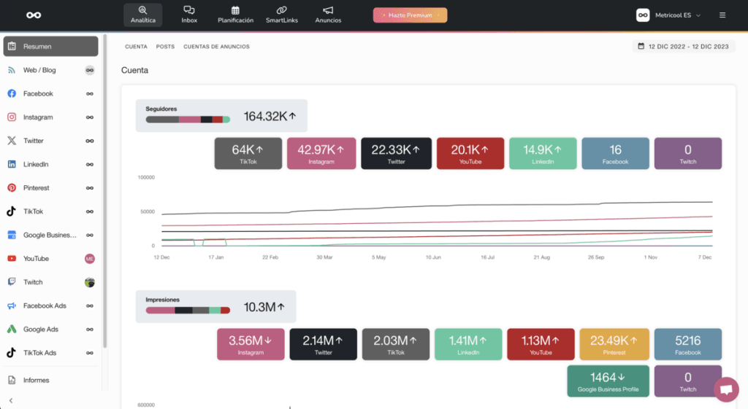The height and width of the screenshot is (409, 748).
Task: Select the Pinterest 23.49K impressions card
Action: (614, 344)
